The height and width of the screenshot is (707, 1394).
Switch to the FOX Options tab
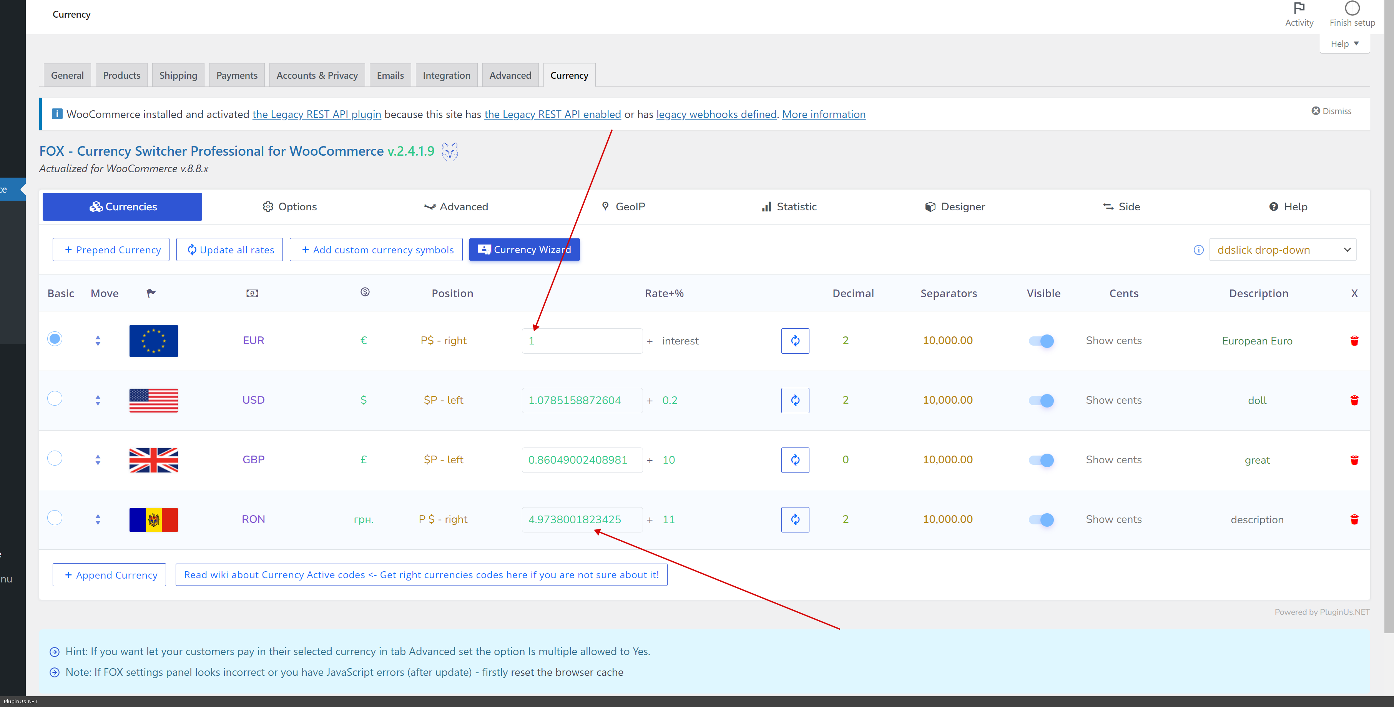point(289,207)
